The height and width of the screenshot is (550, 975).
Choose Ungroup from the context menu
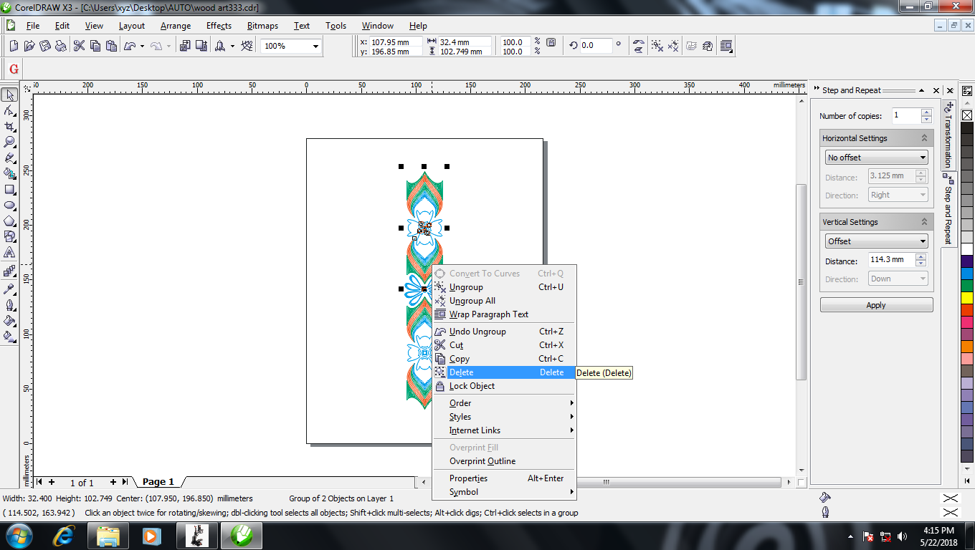(x=504, y=287)
